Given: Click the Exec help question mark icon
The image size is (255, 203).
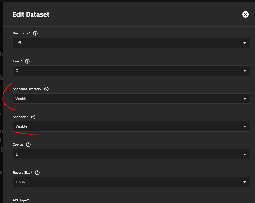Looking at the screenshot, I should (27, 61).
